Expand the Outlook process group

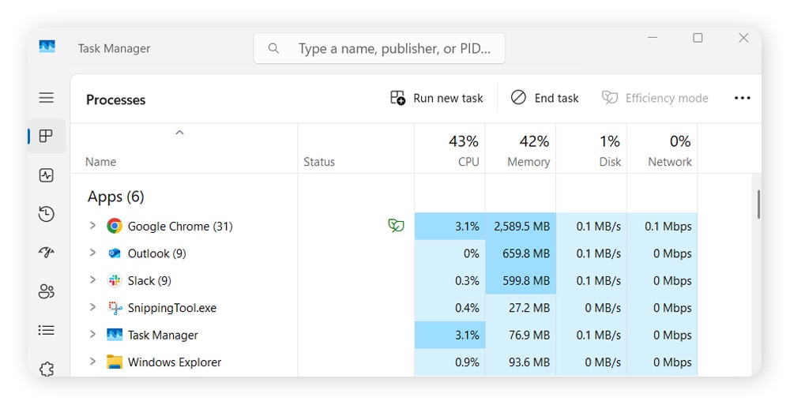tap(92, 253)
